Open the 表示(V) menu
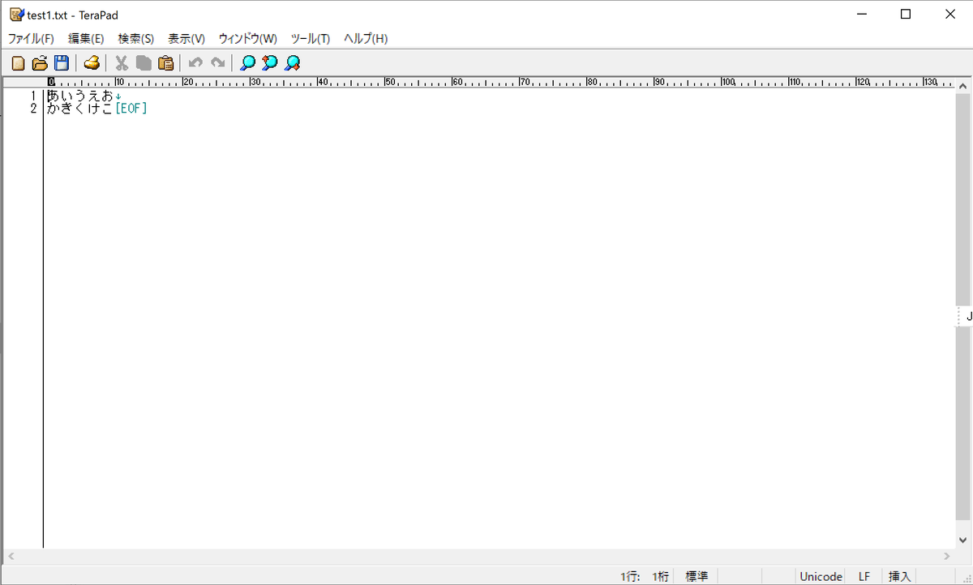 coord(186,39)
